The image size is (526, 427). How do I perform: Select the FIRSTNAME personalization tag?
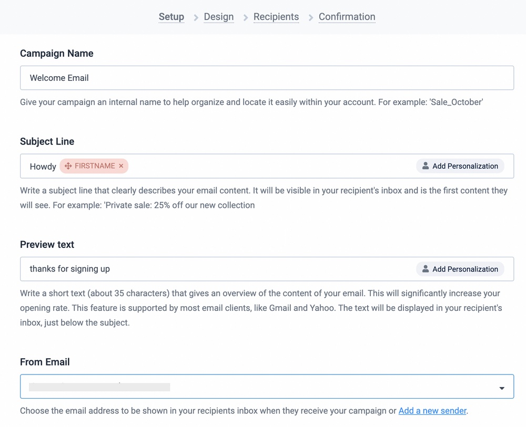[x=95, y=166]
